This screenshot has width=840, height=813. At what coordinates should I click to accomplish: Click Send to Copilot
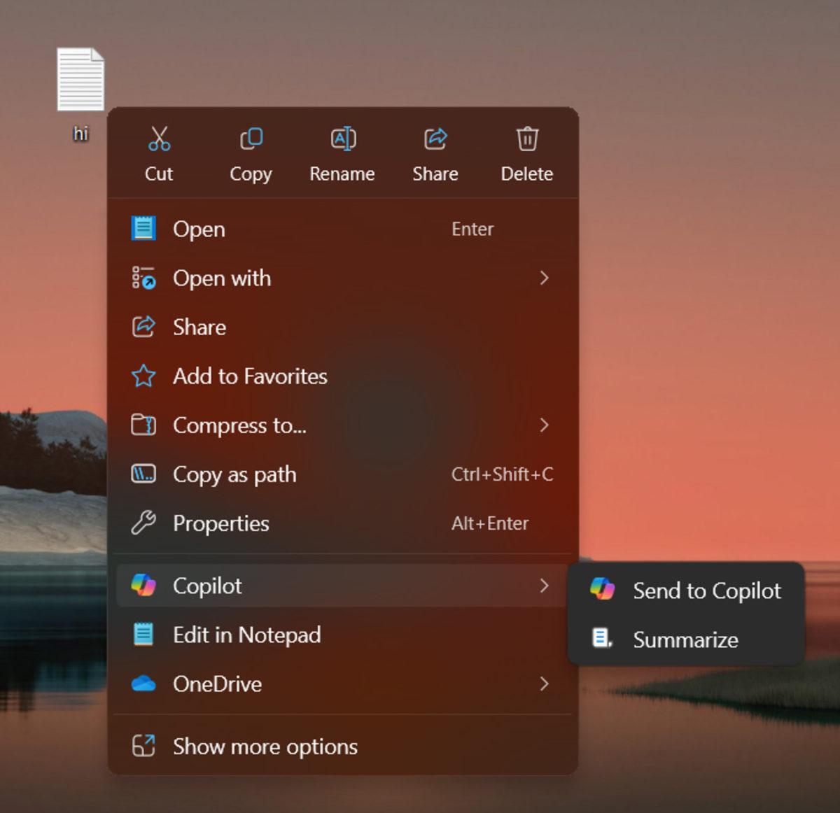[x=707, y=591]
